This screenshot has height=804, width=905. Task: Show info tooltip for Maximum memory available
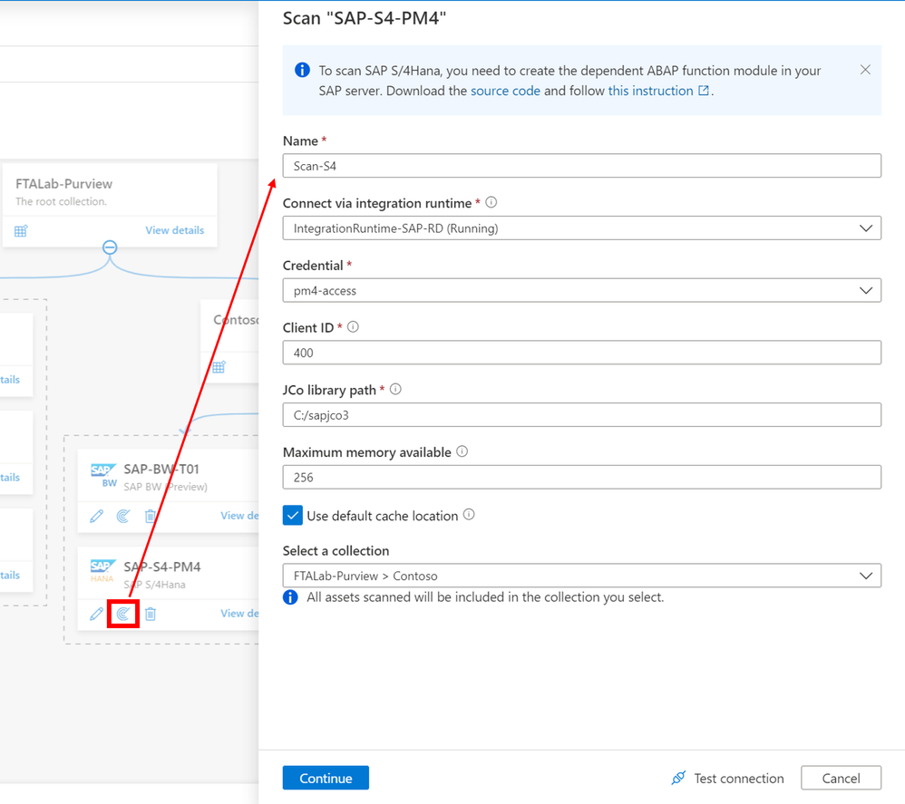(x=462, y=451)
